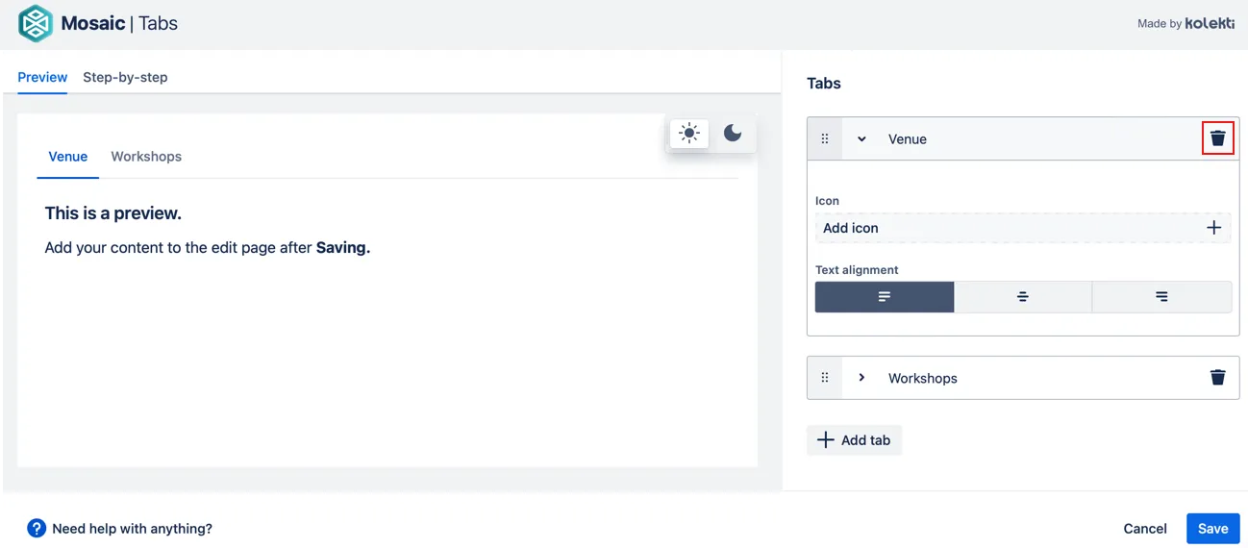This screenshot has width=1248, height=548.
Task: Click the Cancel button
Action: [1144, 529]
